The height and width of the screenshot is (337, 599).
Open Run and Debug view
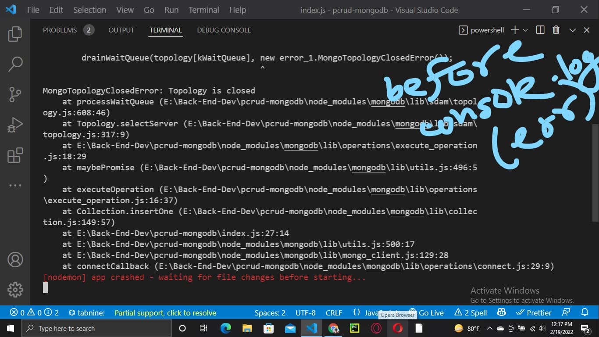(x=15, y=125)
